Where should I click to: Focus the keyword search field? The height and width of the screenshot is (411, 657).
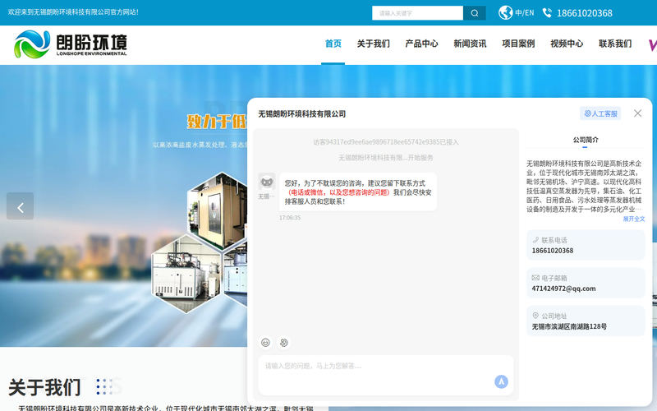click(x=417, y=13)
